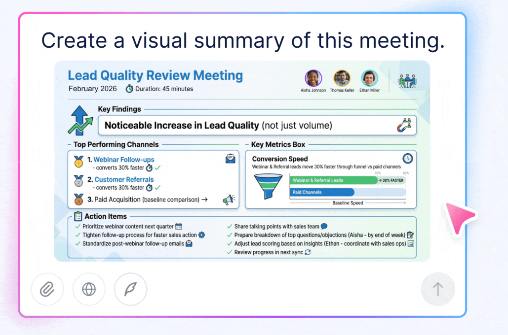
Task: Click the stopwatch icon beside Duration
Action: pyautogui.click(x=129, y=89)
